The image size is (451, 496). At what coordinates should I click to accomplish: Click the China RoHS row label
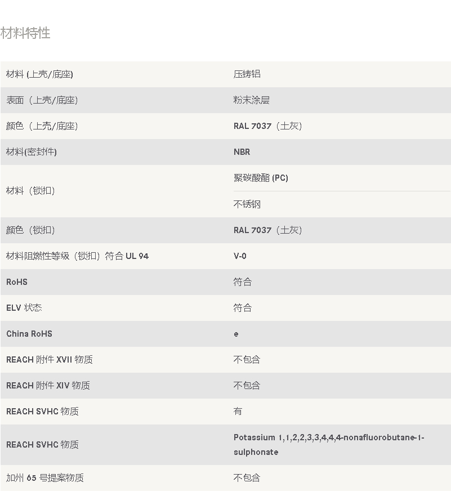[29, 334]
